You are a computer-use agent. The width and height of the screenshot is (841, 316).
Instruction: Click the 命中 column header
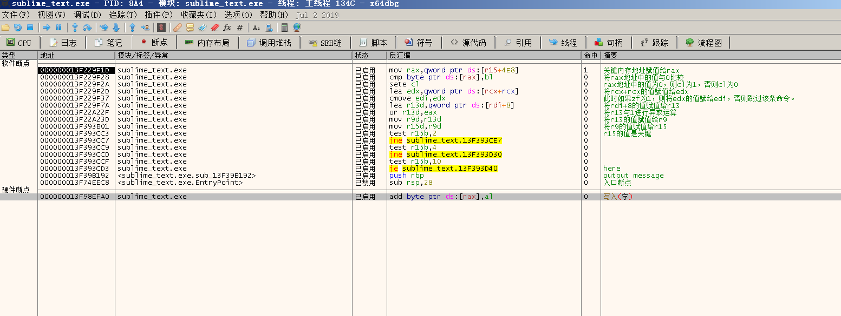(x=591, y=56)
